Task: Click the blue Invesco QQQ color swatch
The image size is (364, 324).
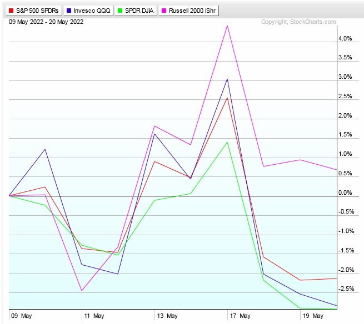Action: click(69, 11)
